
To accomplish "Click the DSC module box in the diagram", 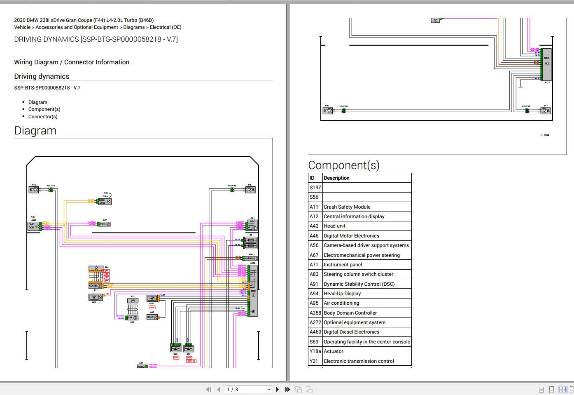I will pyautogui.click(x=253, y=225).
